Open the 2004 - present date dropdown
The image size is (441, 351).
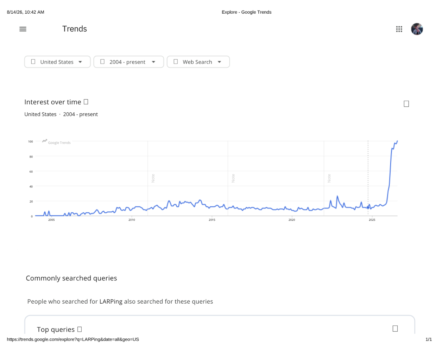pos(128,62)
